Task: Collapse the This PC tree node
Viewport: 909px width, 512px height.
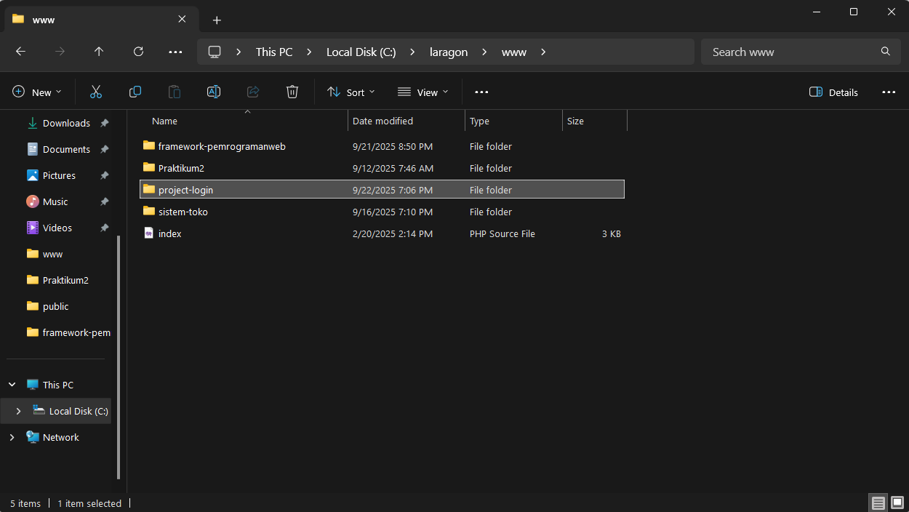Action: [12, 385]
